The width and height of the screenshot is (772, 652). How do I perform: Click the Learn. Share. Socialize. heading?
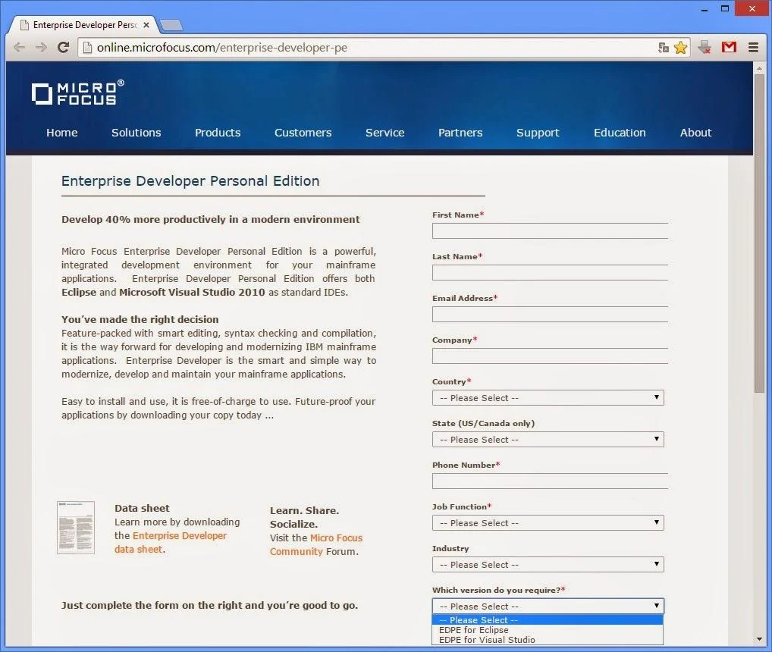[x=304, y=517]
